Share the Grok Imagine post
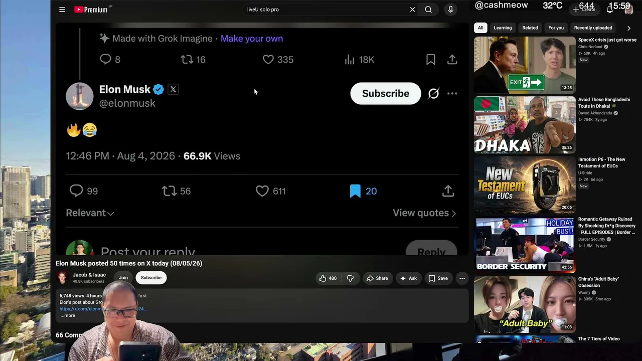This screenshot has height=361, width=642. click(452, 60)
